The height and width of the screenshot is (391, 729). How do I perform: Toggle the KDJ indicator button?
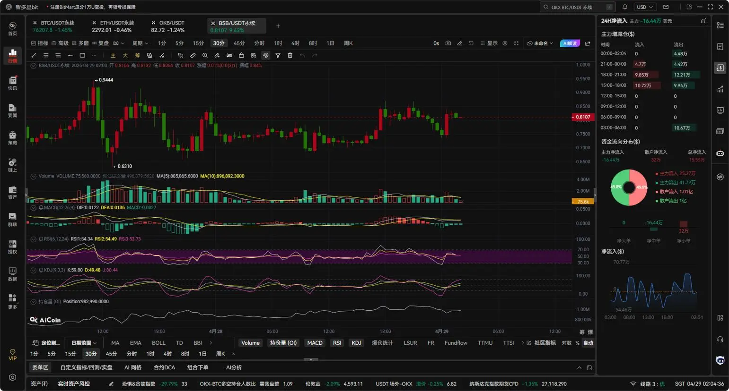click(x=356, y=343)
